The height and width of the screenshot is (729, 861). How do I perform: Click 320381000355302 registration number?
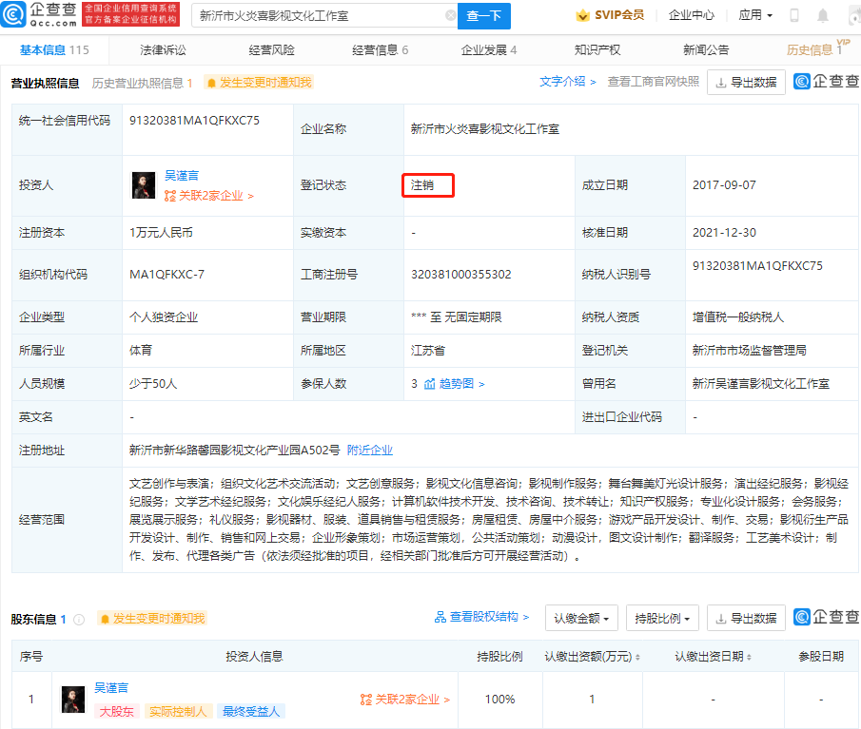pos(461,275)
